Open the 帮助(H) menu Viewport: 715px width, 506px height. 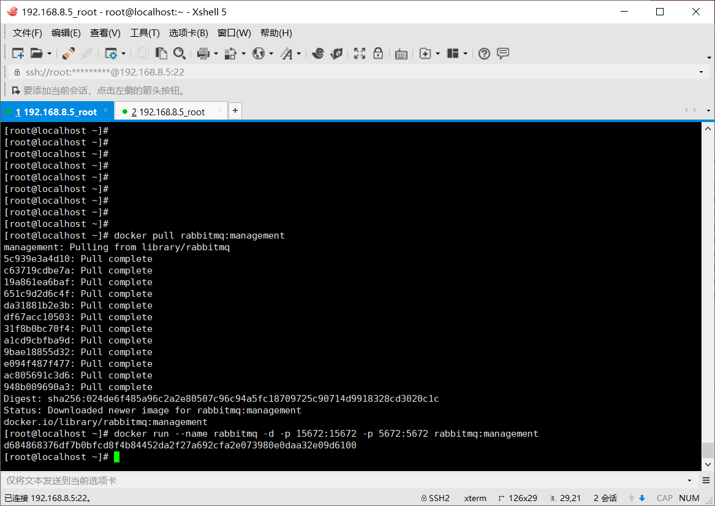click(x=276, y=33)
